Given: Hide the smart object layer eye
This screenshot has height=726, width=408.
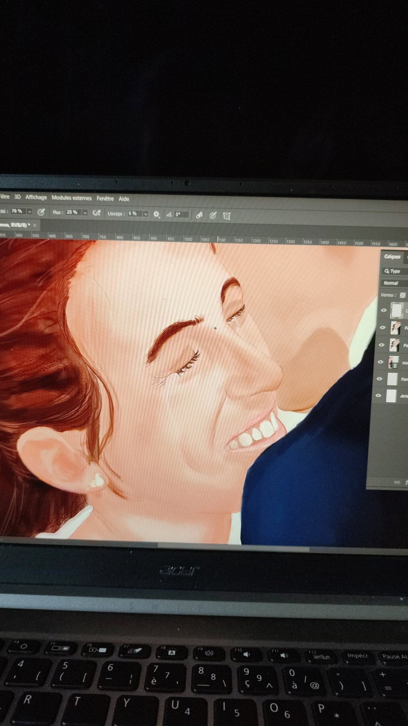Looking at the screenshot, I should [380, 362].
